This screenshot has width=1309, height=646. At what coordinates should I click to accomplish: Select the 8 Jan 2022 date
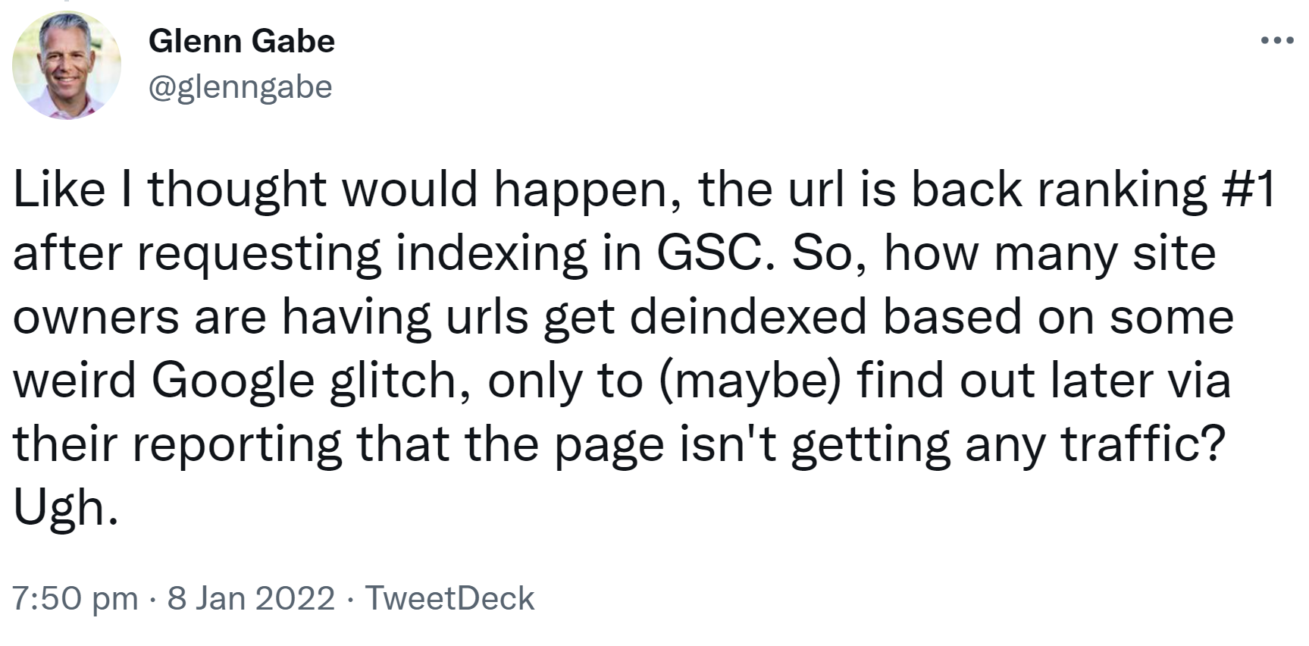point(251,598)
